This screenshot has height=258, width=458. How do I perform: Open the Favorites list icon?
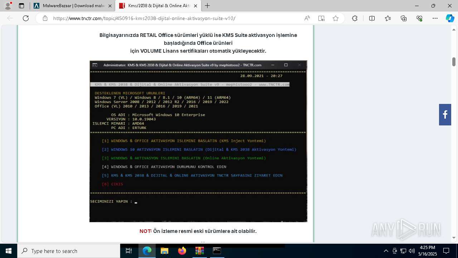(x=388, y=18)
